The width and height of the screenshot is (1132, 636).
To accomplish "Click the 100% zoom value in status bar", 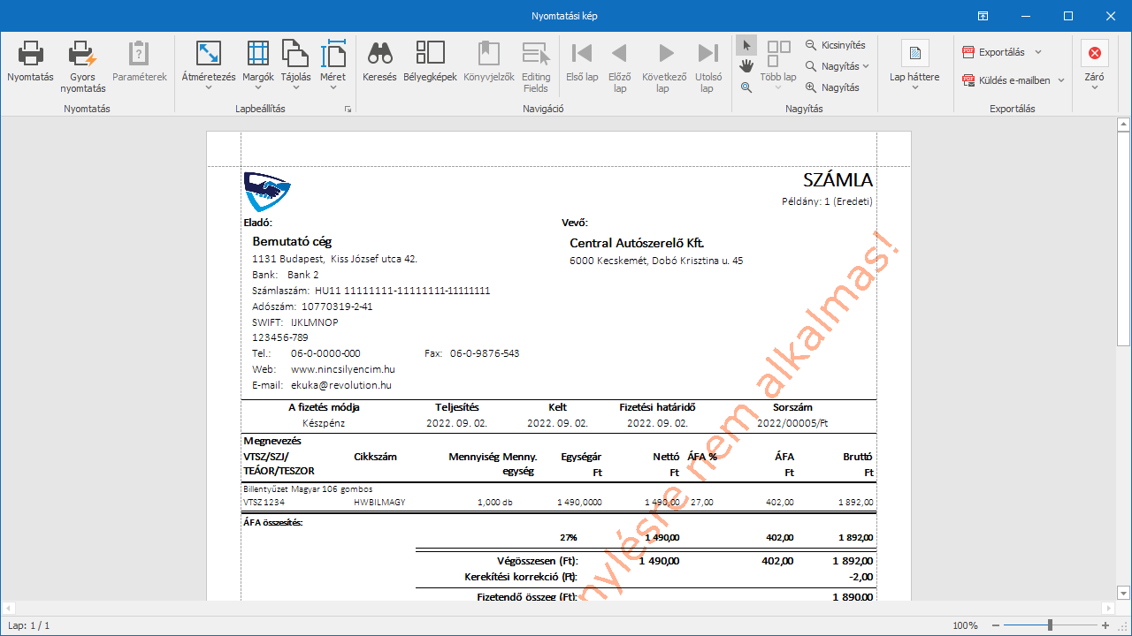I will [x=965, y=625].
